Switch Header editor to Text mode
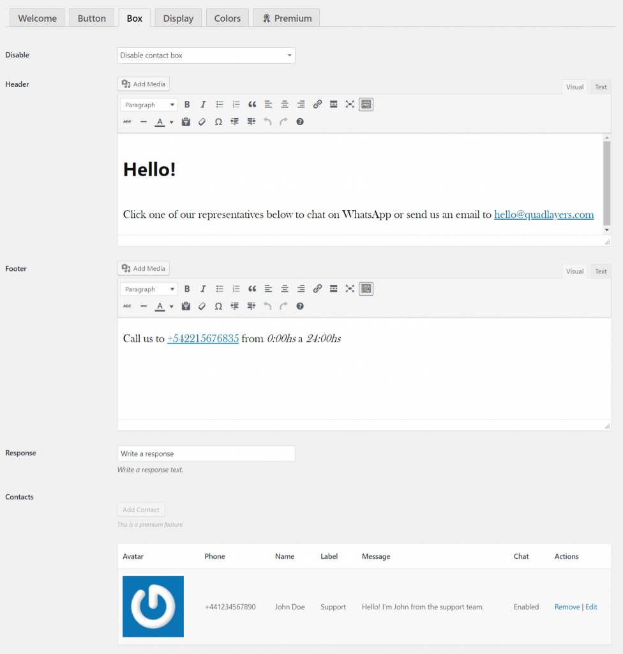Image resolution: width=623 pixels, height=654 pixels. tap(601, 87)
